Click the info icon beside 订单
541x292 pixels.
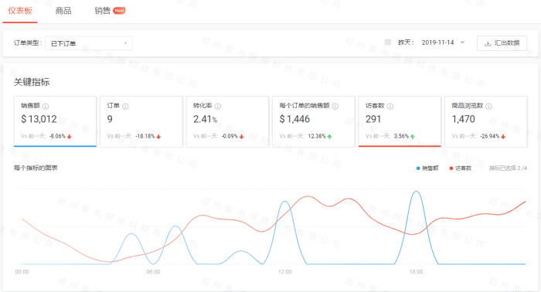point(125,106)
